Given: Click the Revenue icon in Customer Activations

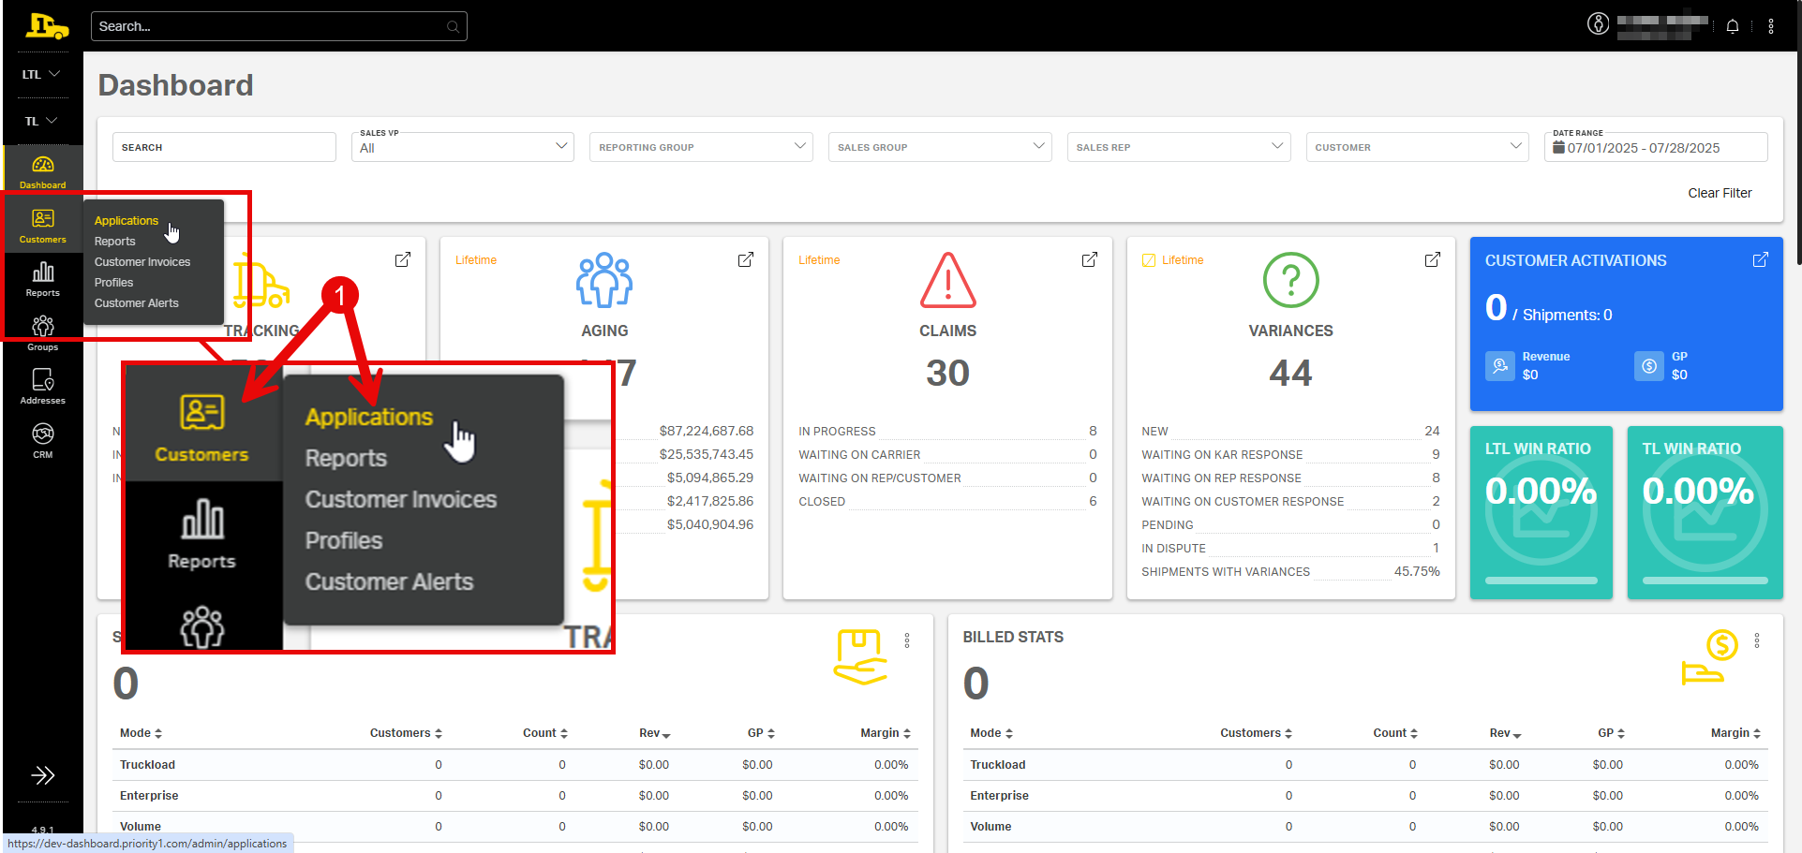Looking at the screenshot, I should [x=1500, y=365].
